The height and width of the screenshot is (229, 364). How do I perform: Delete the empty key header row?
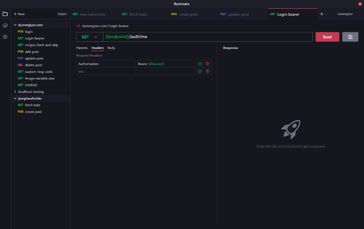[x=208, y=71]
